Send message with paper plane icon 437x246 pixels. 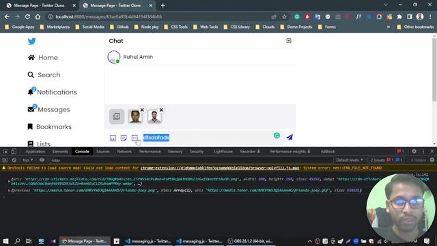click(x=290, y=137)
